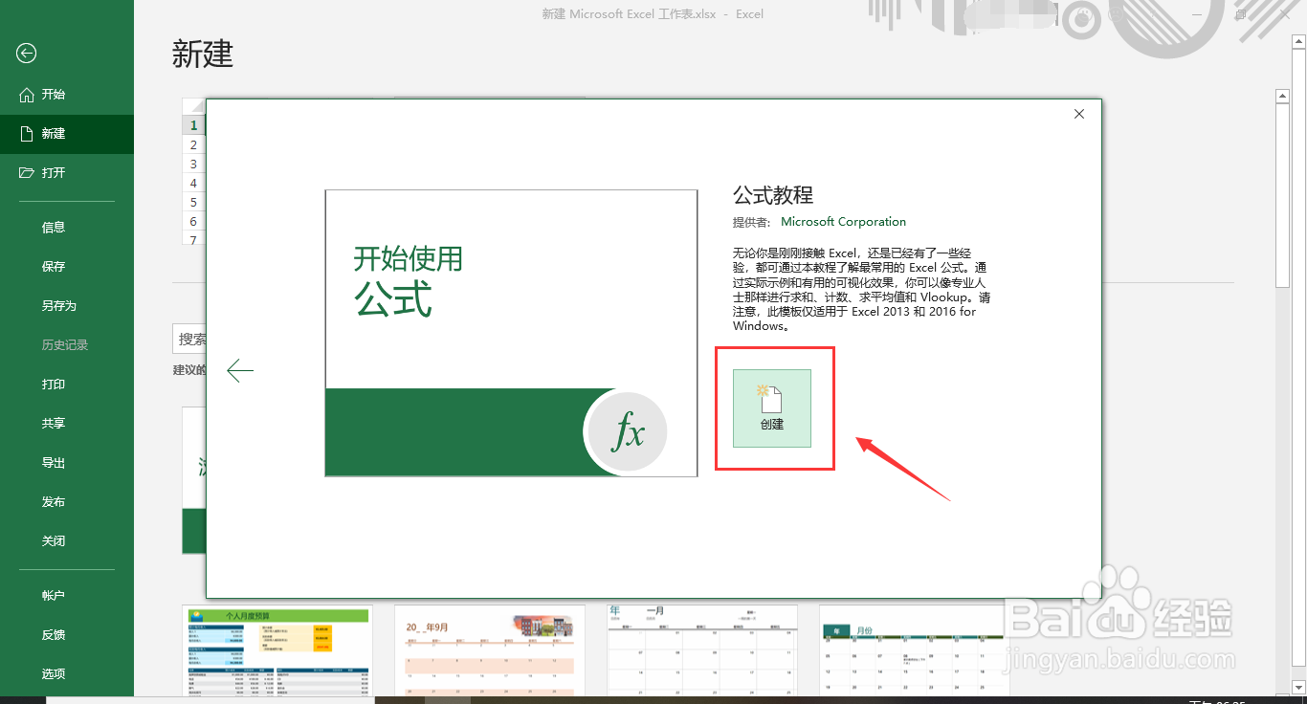Select the 新建 menu item

click(x=67, y=134)
